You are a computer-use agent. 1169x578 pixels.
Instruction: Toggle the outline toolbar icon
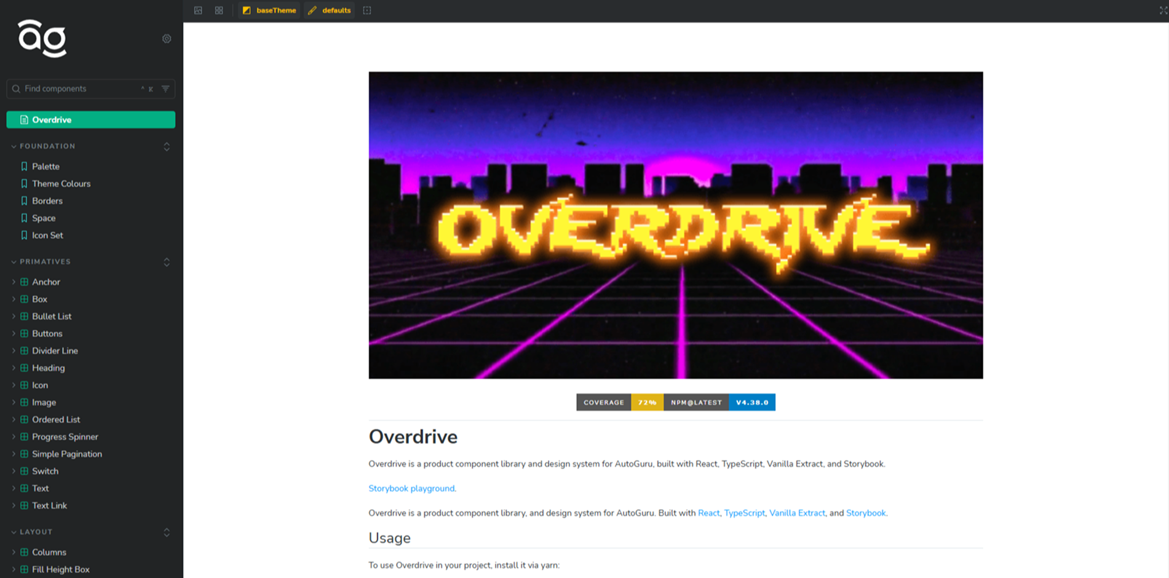(367, 10)
